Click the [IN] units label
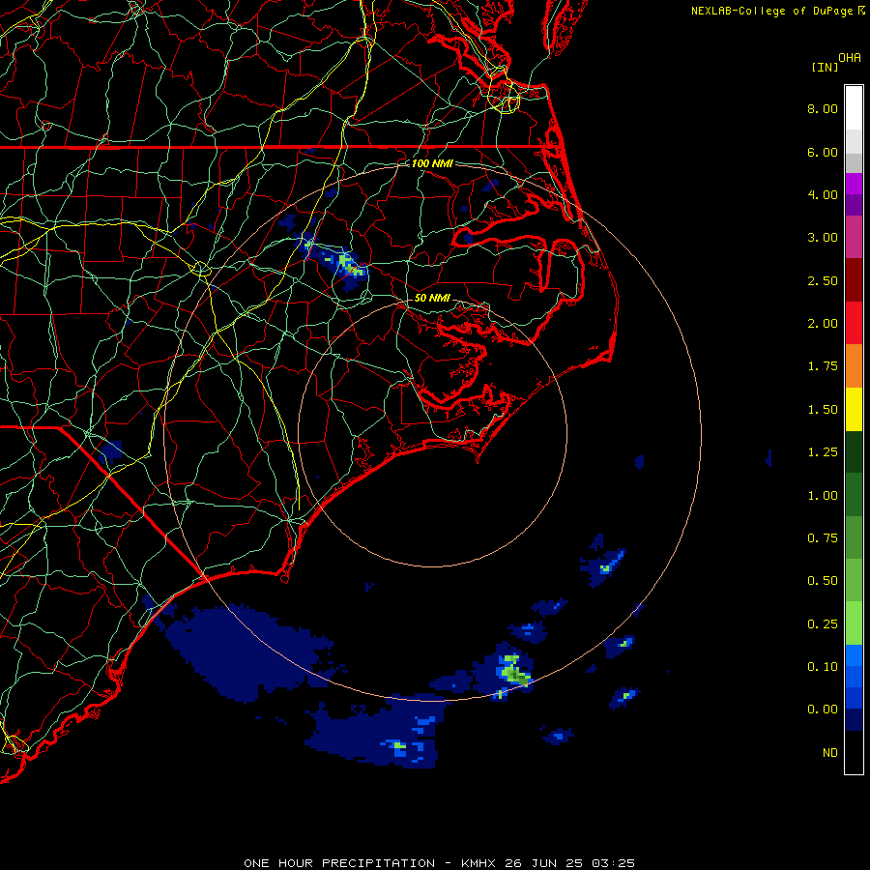 click(825, 67)
